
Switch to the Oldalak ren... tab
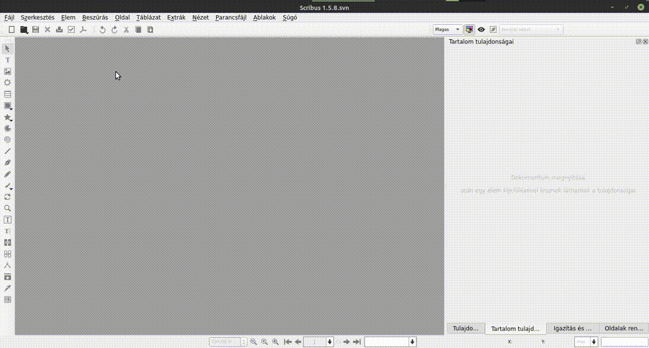[x=624, y=328]
